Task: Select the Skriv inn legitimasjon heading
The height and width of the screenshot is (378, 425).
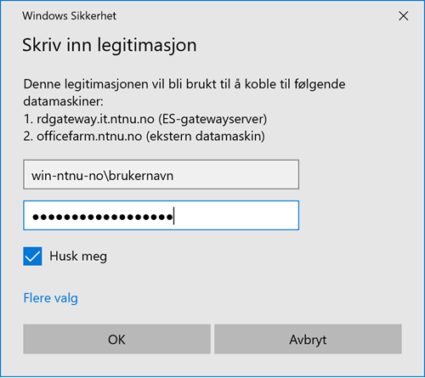Action: pyautogui.click(x=110, y=45)
